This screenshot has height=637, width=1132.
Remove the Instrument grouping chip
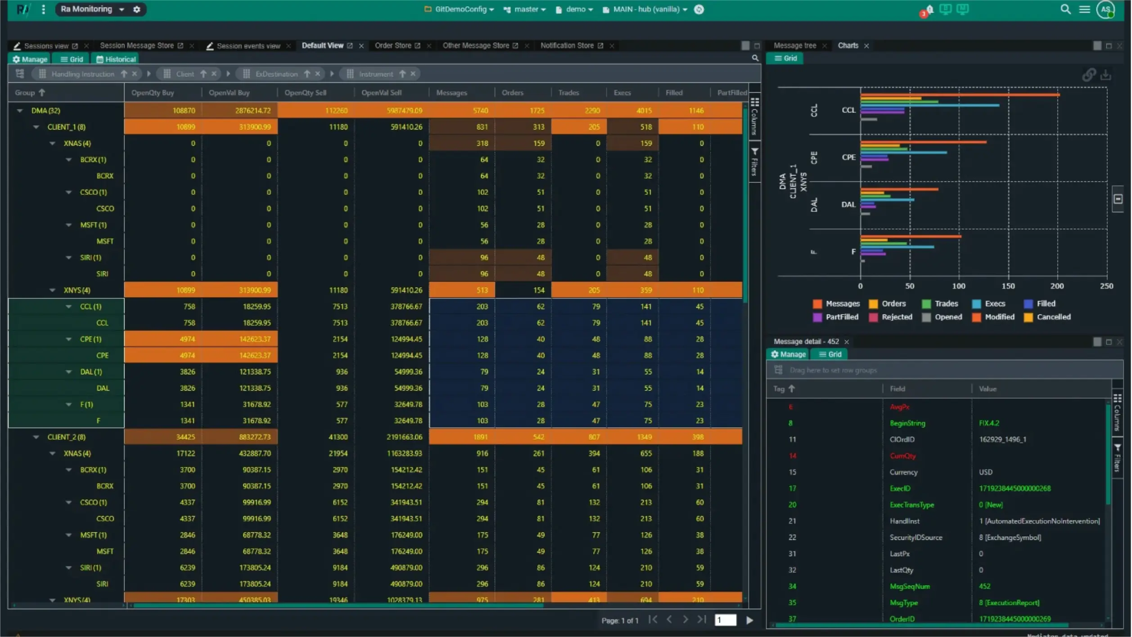413,74
